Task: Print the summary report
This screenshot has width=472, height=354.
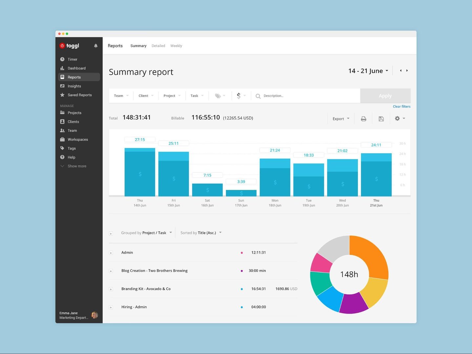Action: (x=363, y=118)
